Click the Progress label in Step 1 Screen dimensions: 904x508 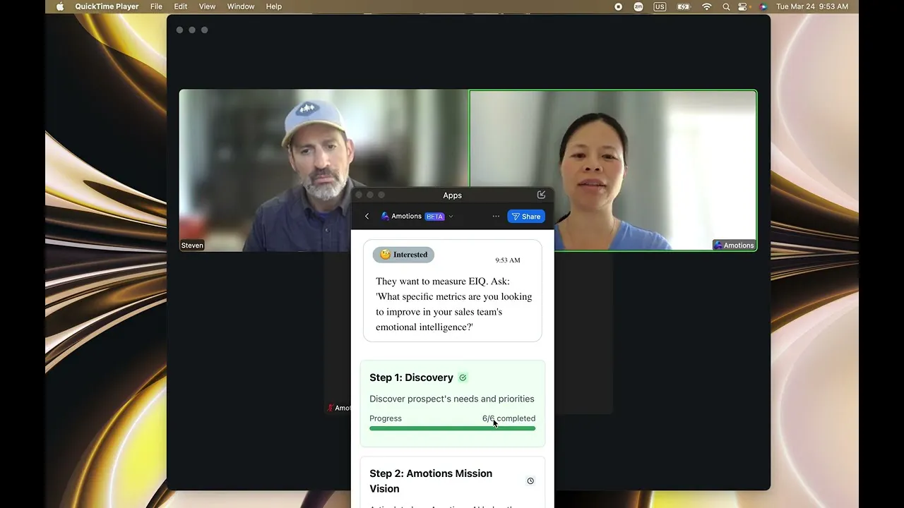tap(386, 418)
